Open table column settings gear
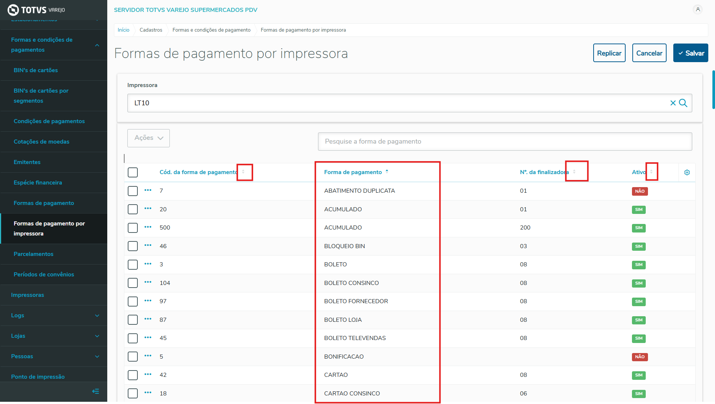This screenshot has width=715, height=404. click(x=687, y=172)
